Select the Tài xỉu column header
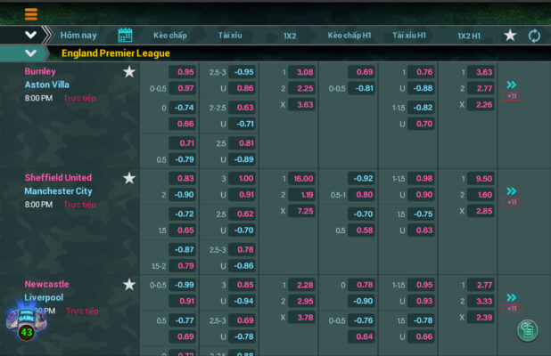Viewport: 551px width, 356px height. tap(230, 36)
